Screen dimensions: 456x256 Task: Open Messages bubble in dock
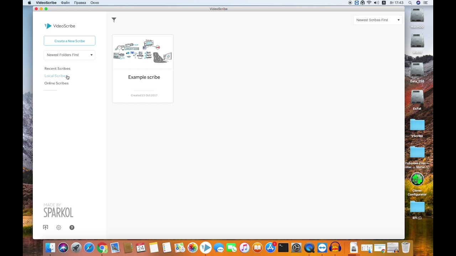pyautogui.click(x=219, y=247)
